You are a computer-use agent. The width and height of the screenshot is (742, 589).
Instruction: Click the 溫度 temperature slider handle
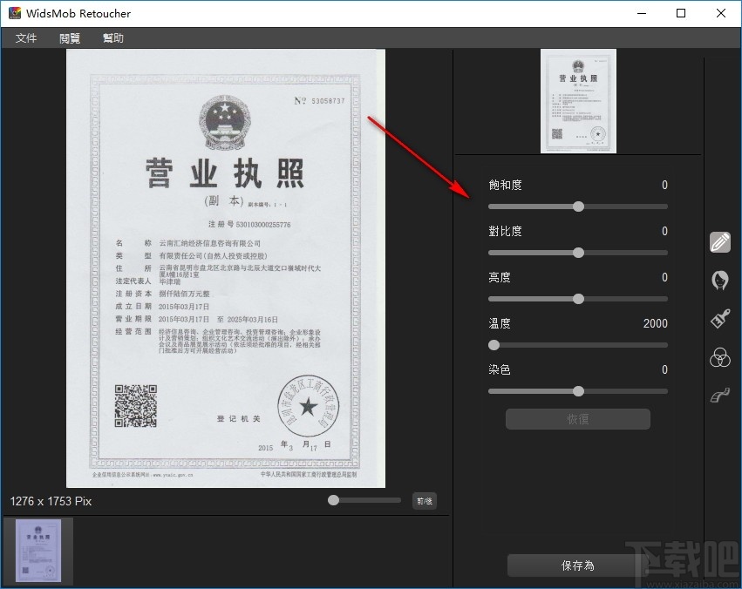494,345
